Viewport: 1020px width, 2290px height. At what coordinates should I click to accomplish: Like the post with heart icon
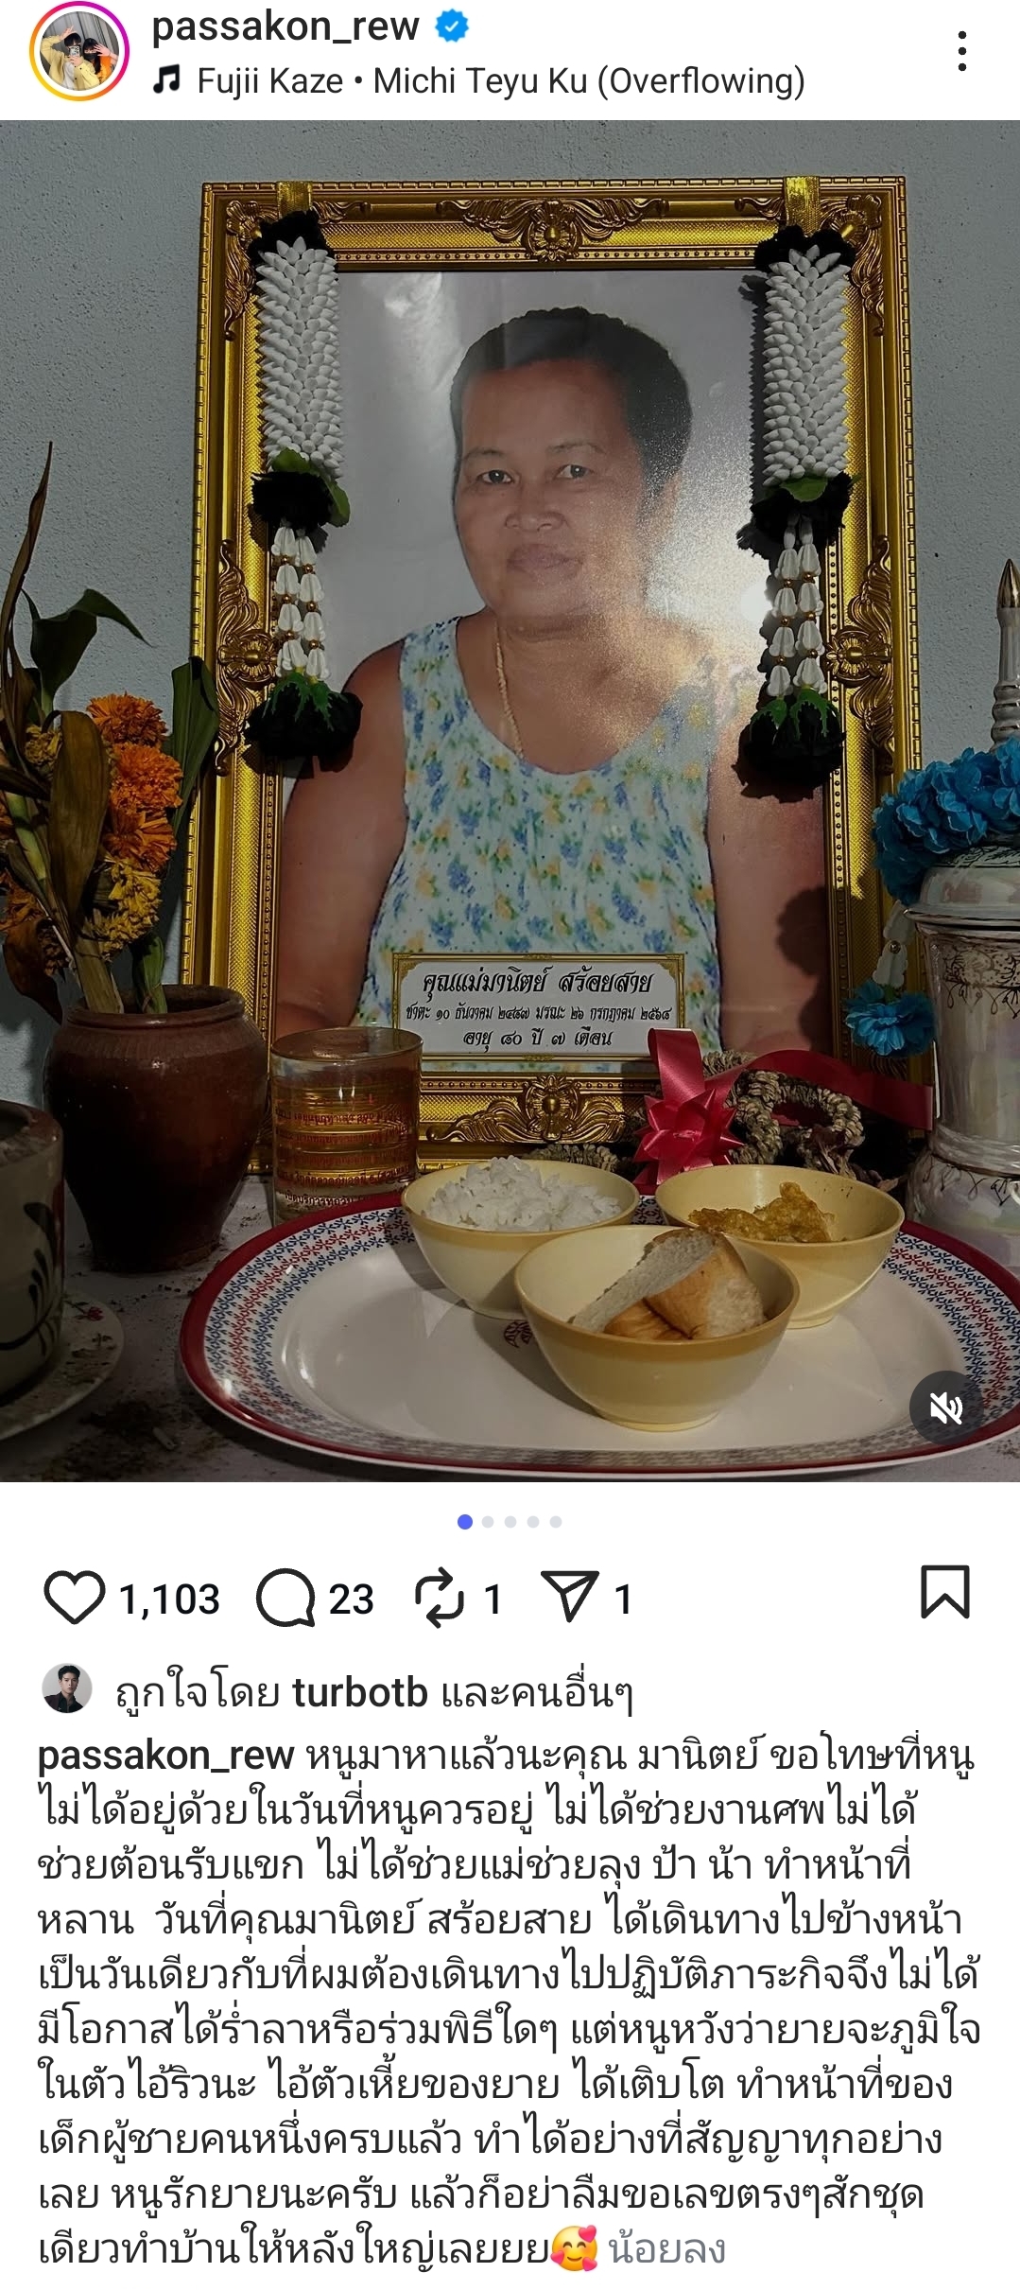[74, 1598]
